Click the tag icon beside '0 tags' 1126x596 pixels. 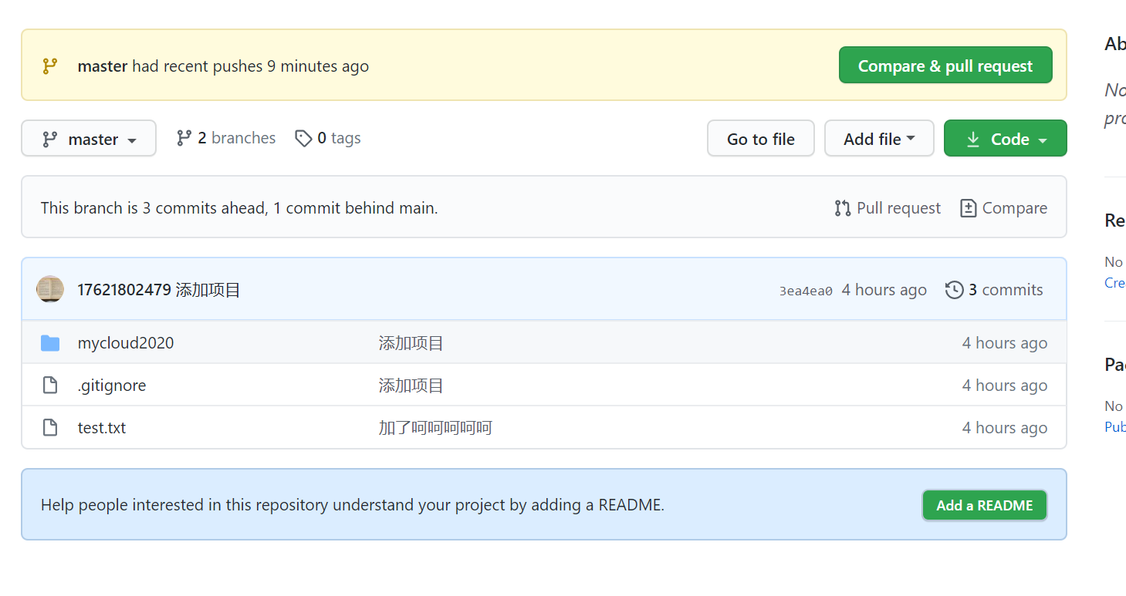303,138
